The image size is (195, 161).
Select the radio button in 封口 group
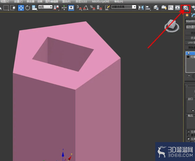point(193,111)
